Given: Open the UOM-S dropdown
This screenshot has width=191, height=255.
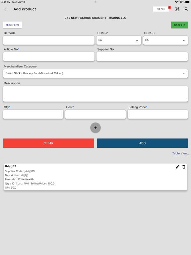Looking at the screenshot, I should click(x=165, y=40).
